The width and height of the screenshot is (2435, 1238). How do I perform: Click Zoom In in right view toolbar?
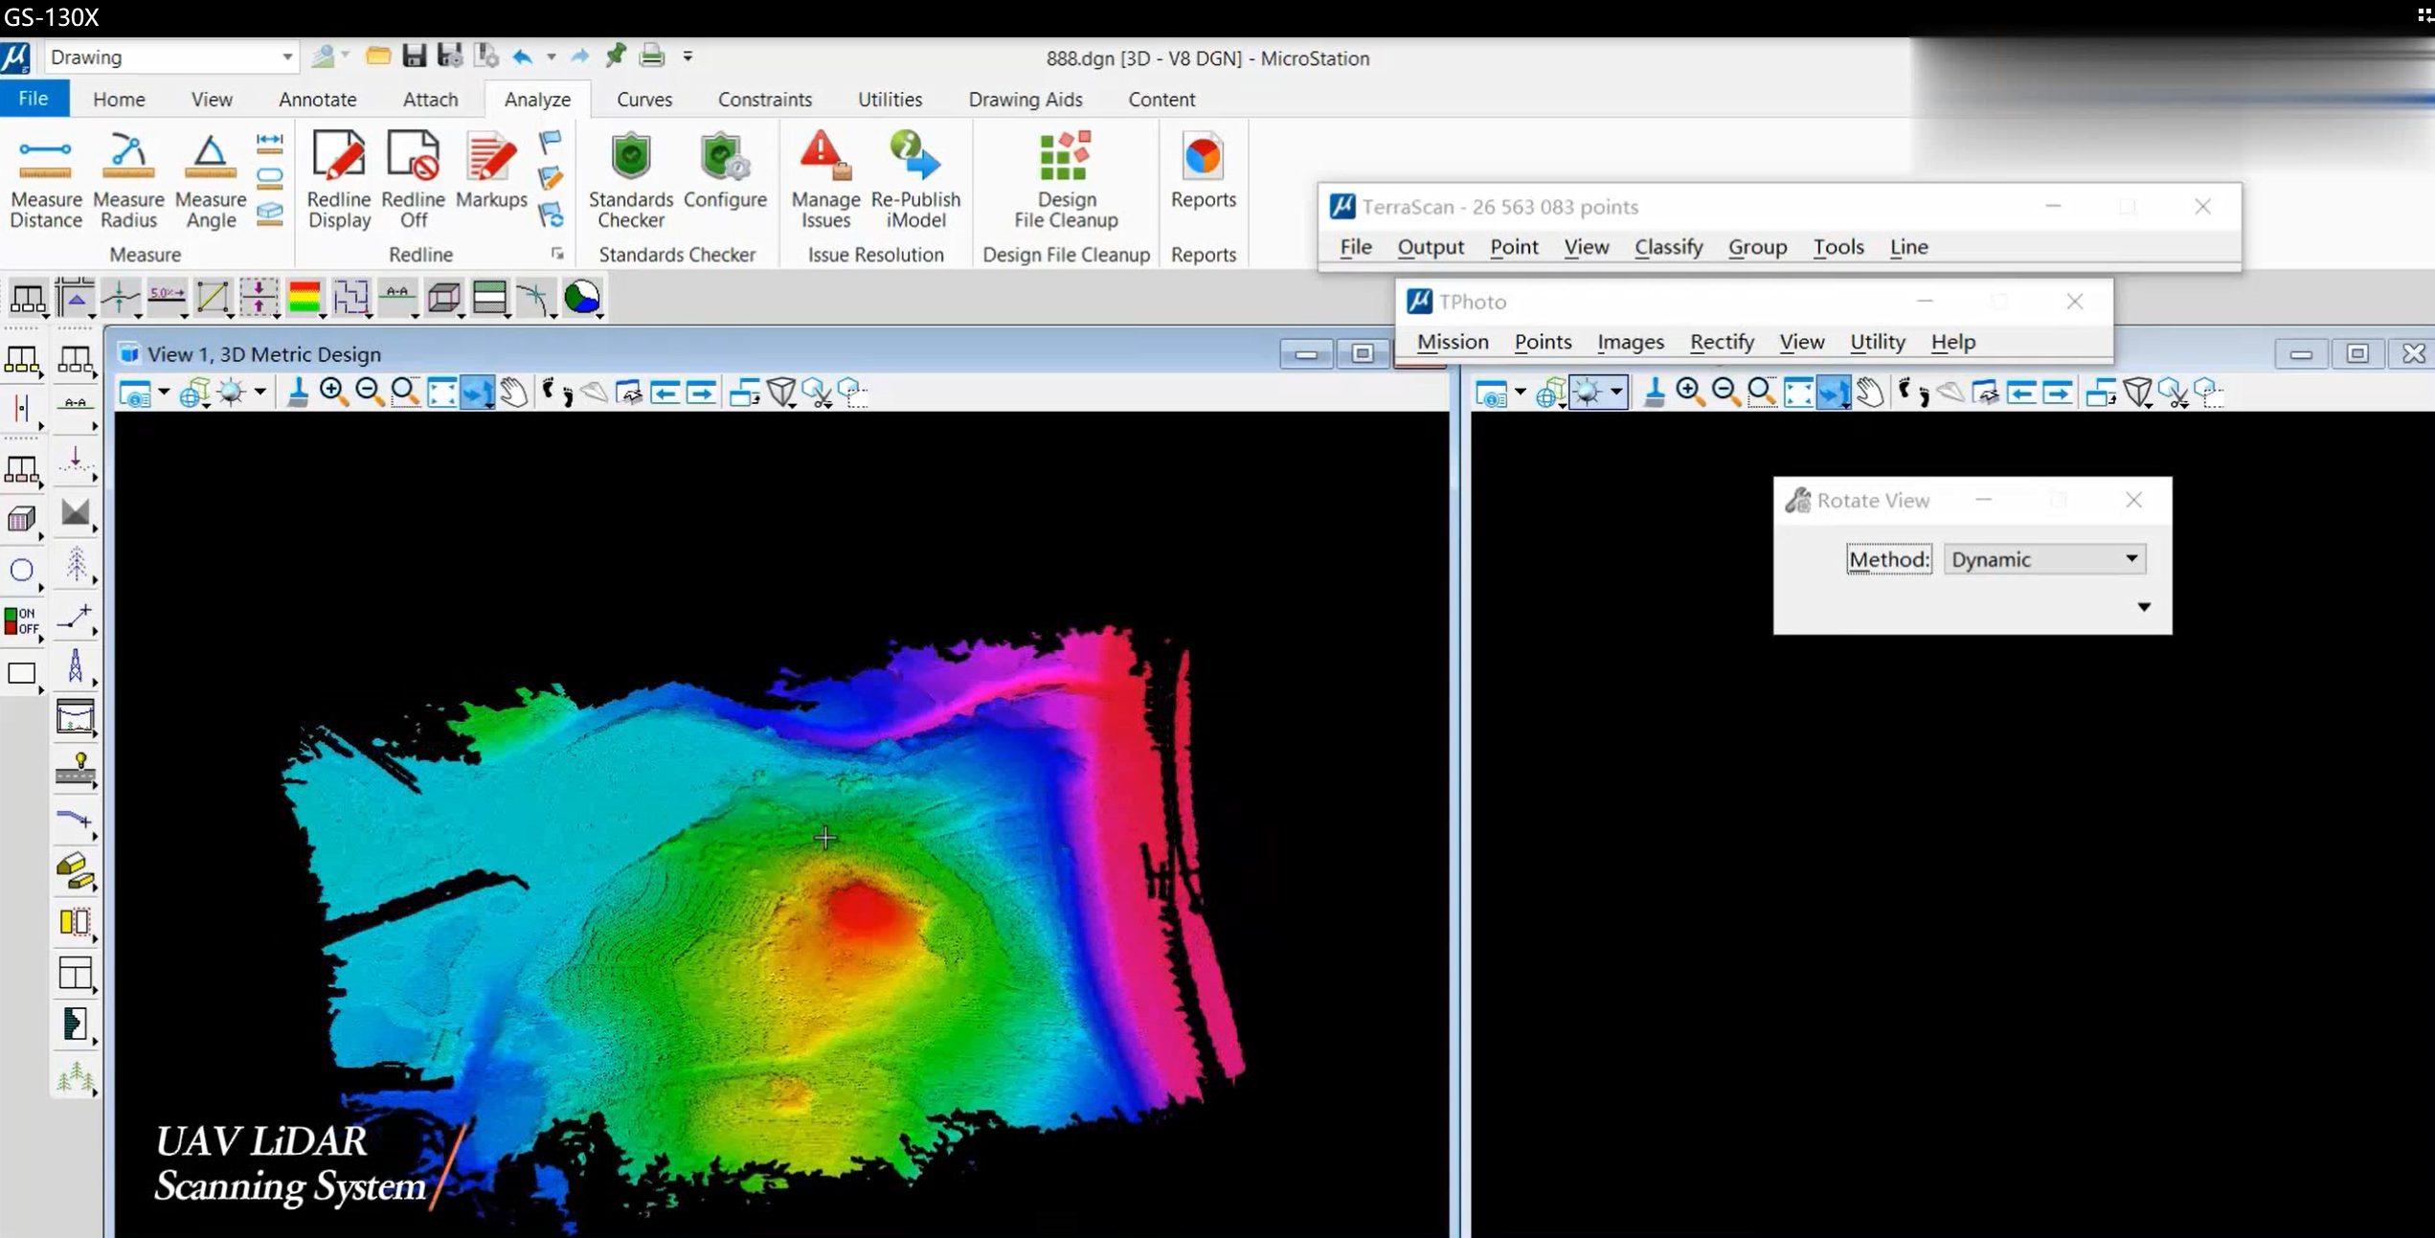pos(1690,392)
